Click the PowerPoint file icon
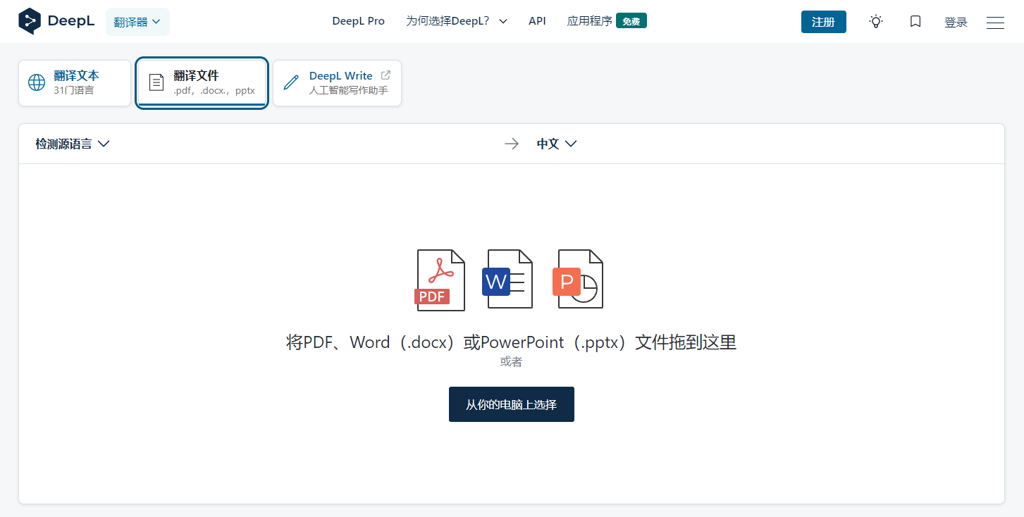 [x=578, y=279]
